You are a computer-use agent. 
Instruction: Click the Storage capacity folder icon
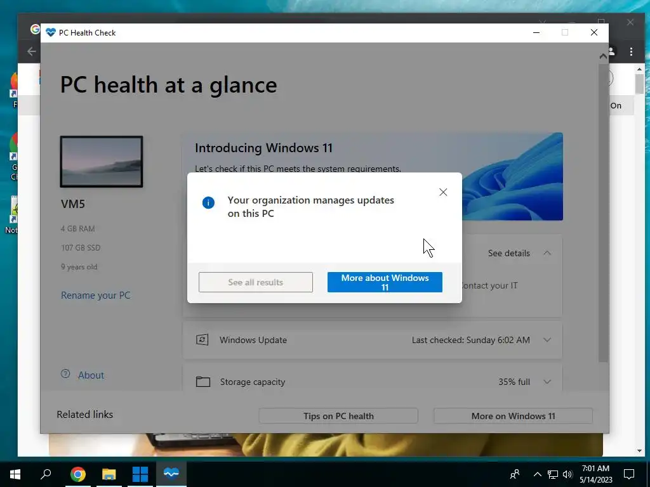[x=202, y=382]
